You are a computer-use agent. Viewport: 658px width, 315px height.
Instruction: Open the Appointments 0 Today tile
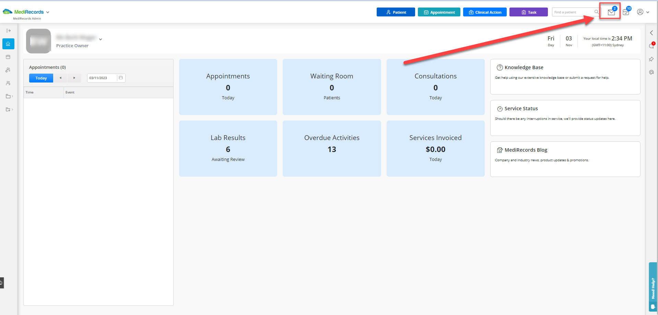[x=228, y=87]
